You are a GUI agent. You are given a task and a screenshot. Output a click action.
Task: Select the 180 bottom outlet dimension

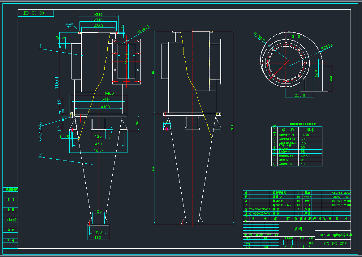[x=98, y=238]
